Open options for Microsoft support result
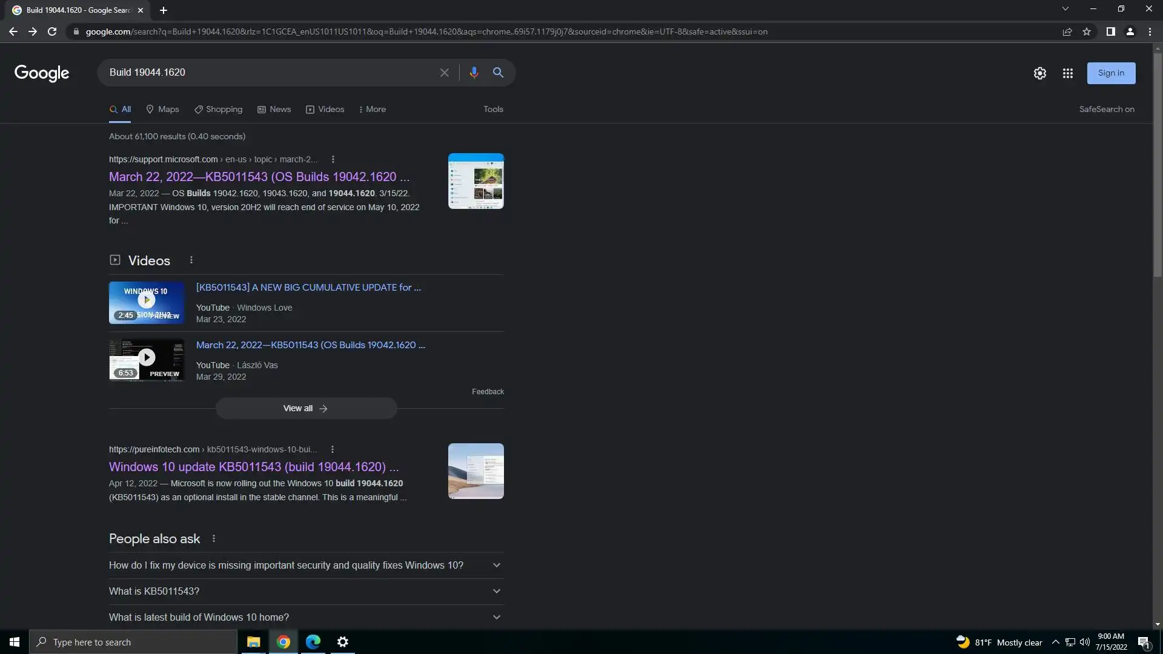1163x654 pixels. [333, 159]
